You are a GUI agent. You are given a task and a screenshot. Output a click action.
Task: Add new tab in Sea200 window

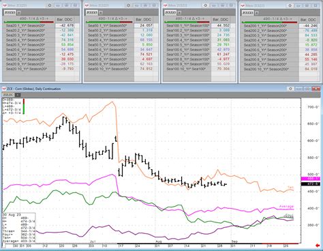[256, 13]
